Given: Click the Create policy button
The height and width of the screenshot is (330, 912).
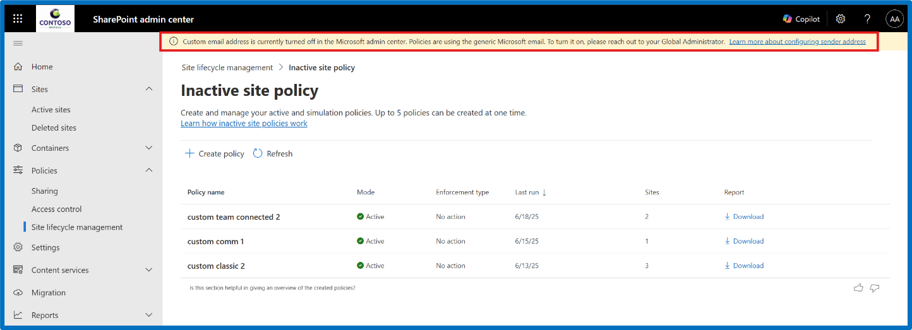Looking at the screenshot, I should click(214, 153).
